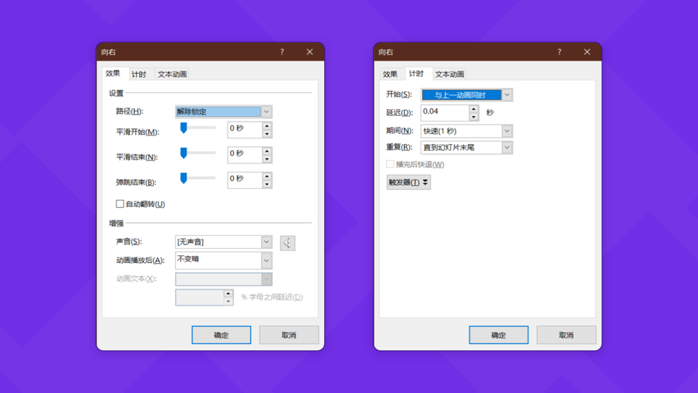Confirm with 确定 in the right dialog
The width and height of the screenshot is (698, 393).
(498, 335)
